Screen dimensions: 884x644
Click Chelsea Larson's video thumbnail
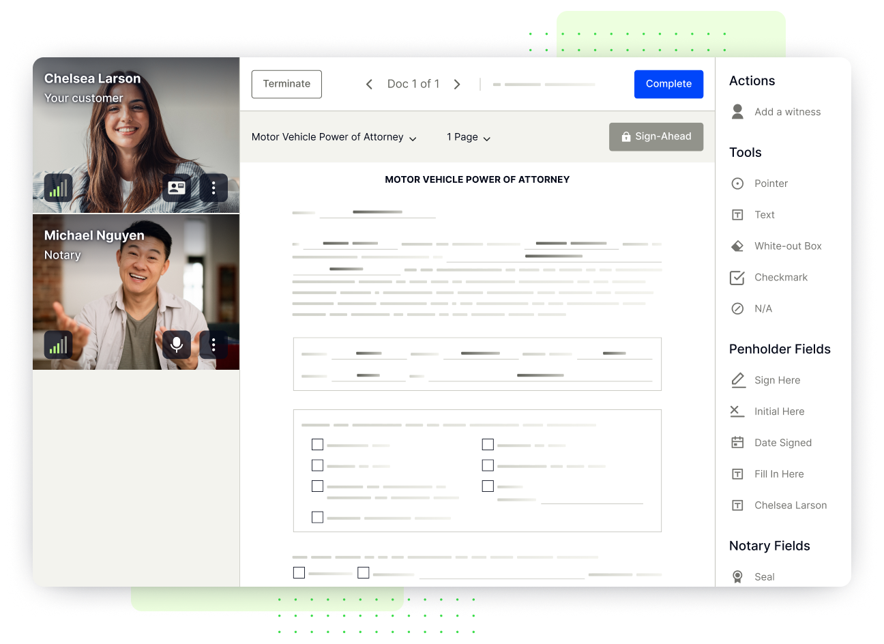(x=136, y=135)
